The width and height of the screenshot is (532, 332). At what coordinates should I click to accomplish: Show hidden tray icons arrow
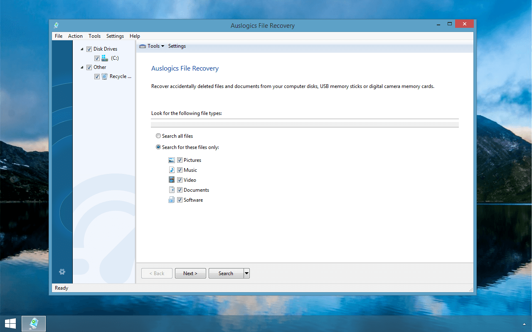tap(524, 324)
